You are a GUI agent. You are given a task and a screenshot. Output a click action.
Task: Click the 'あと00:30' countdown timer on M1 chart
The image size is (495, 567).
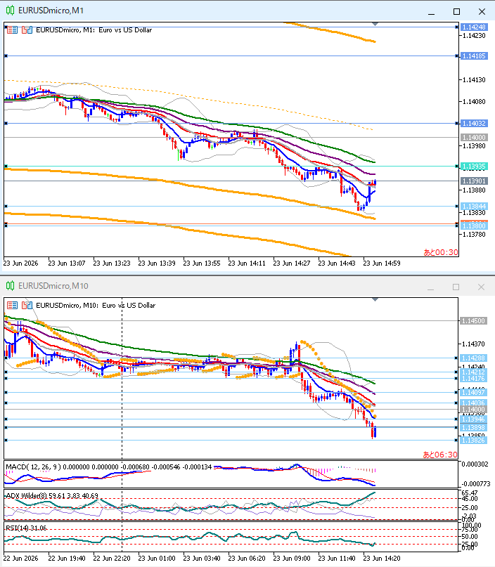point(441,252)
